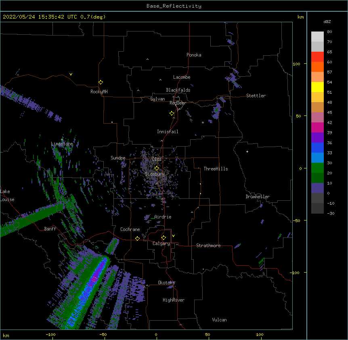348x340 pixels.
Task: Click the Drumheller city label
Action: pos(258,197)
